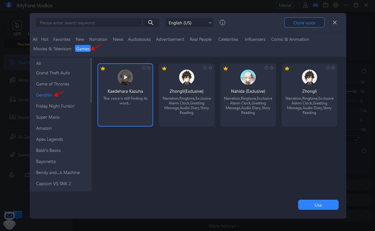Select Bayonetta in the games list

(46, 161)
